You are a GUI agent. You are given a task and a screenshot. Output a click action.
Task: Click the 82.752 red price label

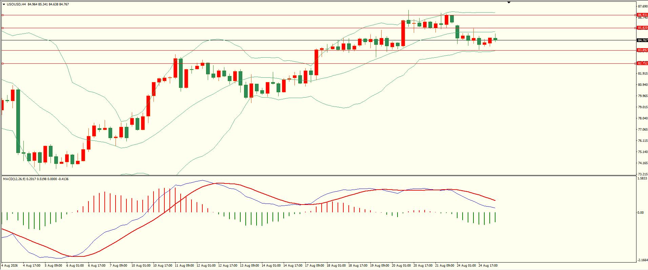[642, 63]
